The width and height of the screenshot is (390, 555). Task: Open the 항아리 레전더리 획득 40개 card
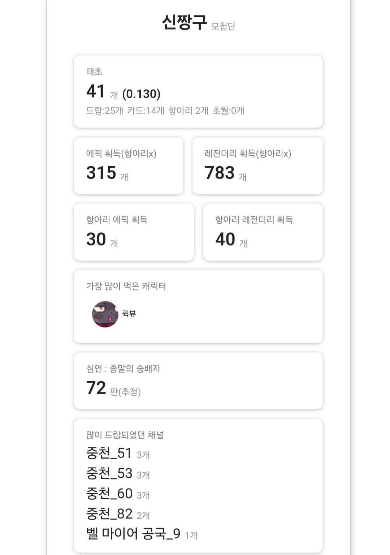[263, 232]
